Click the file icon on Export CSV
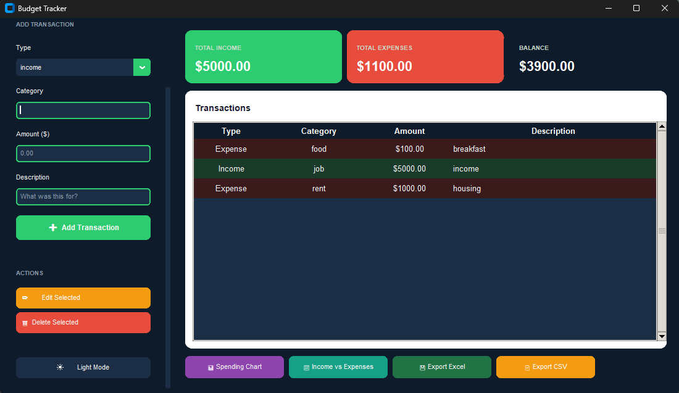The image size is (679, 393). point(527,368)
